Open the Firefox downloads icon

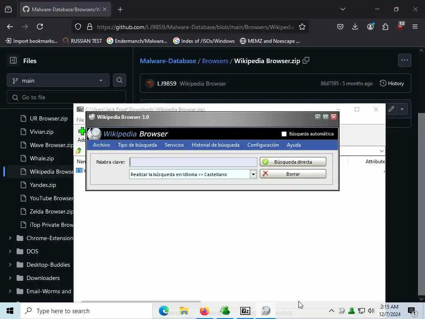355,27
